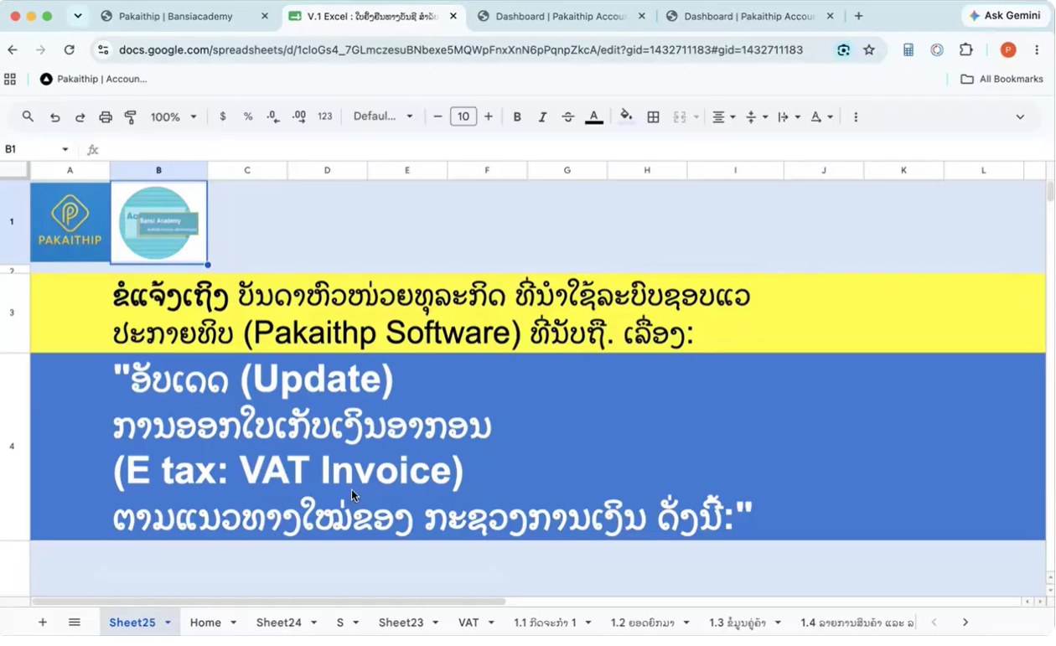Select the Pakaithip logo in cell A1
Screen dimensions: 1056x646
pos(70,222)
